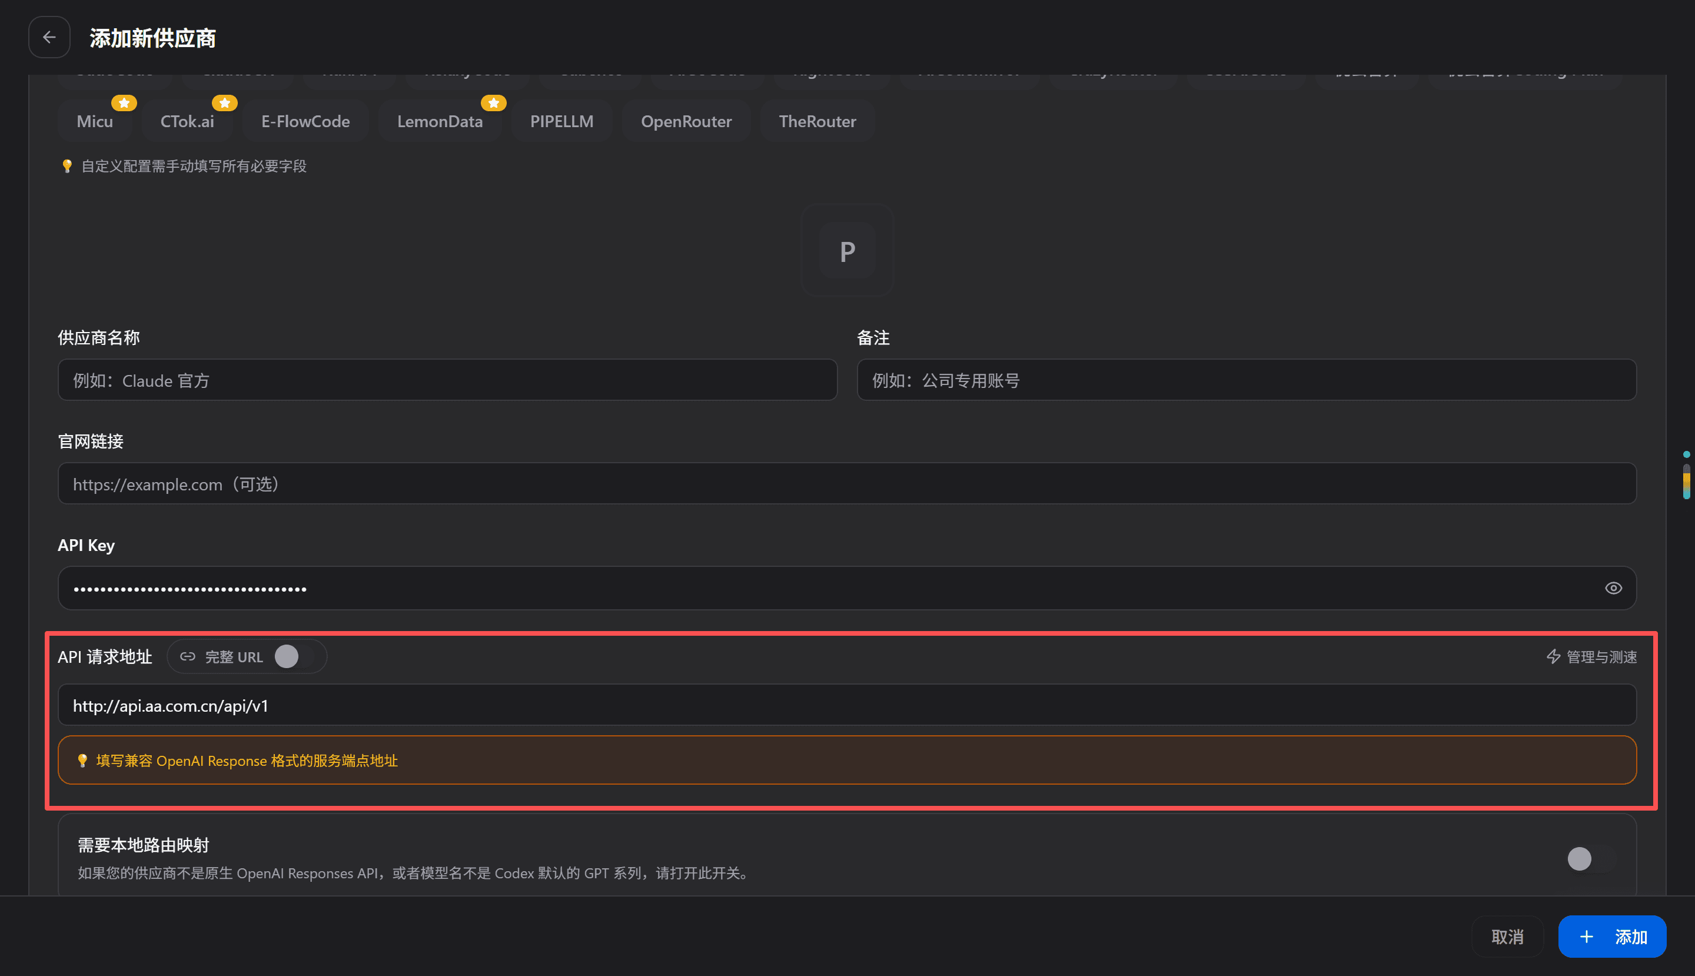Click plus icon on 添加 button
This screenshot has height=976, width=1695.
[1587, 937]
